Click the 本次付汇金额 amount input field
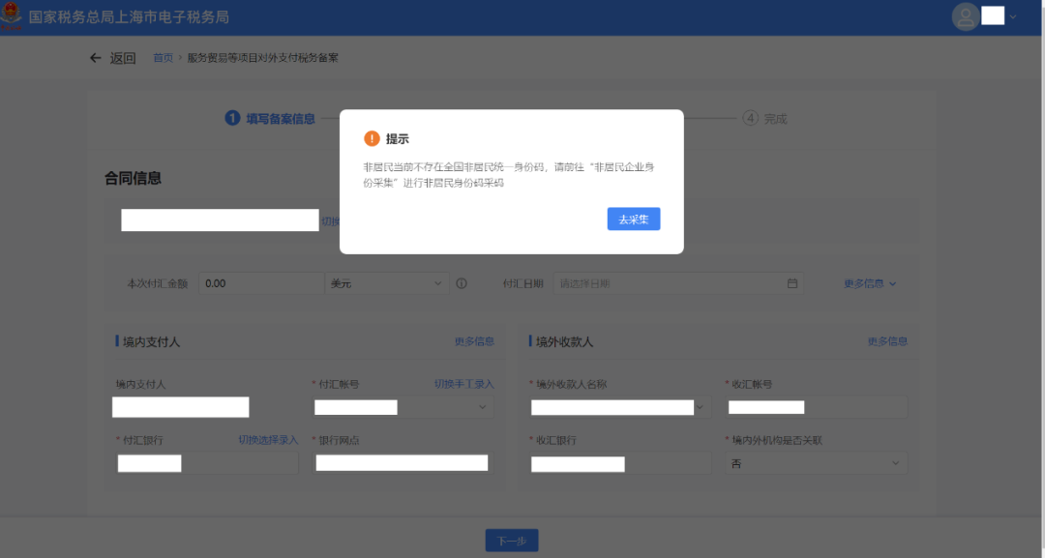The image size is (1045, 558). tap(261, 283)
